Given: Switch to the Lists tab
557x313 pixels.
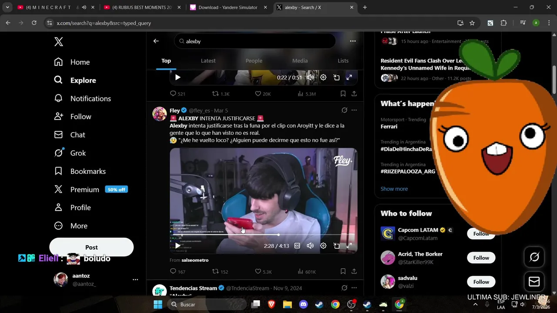Looking at the screenshot, I should [x=343, y=61].
